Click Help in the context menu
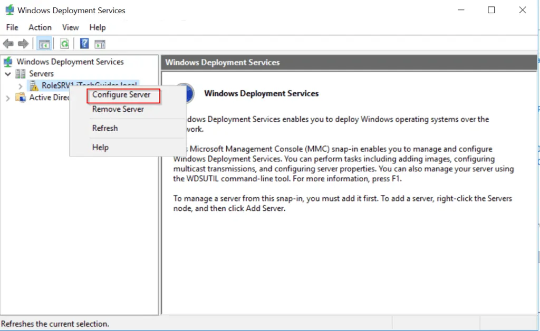The image size is (540, 331). click(100, 148)
